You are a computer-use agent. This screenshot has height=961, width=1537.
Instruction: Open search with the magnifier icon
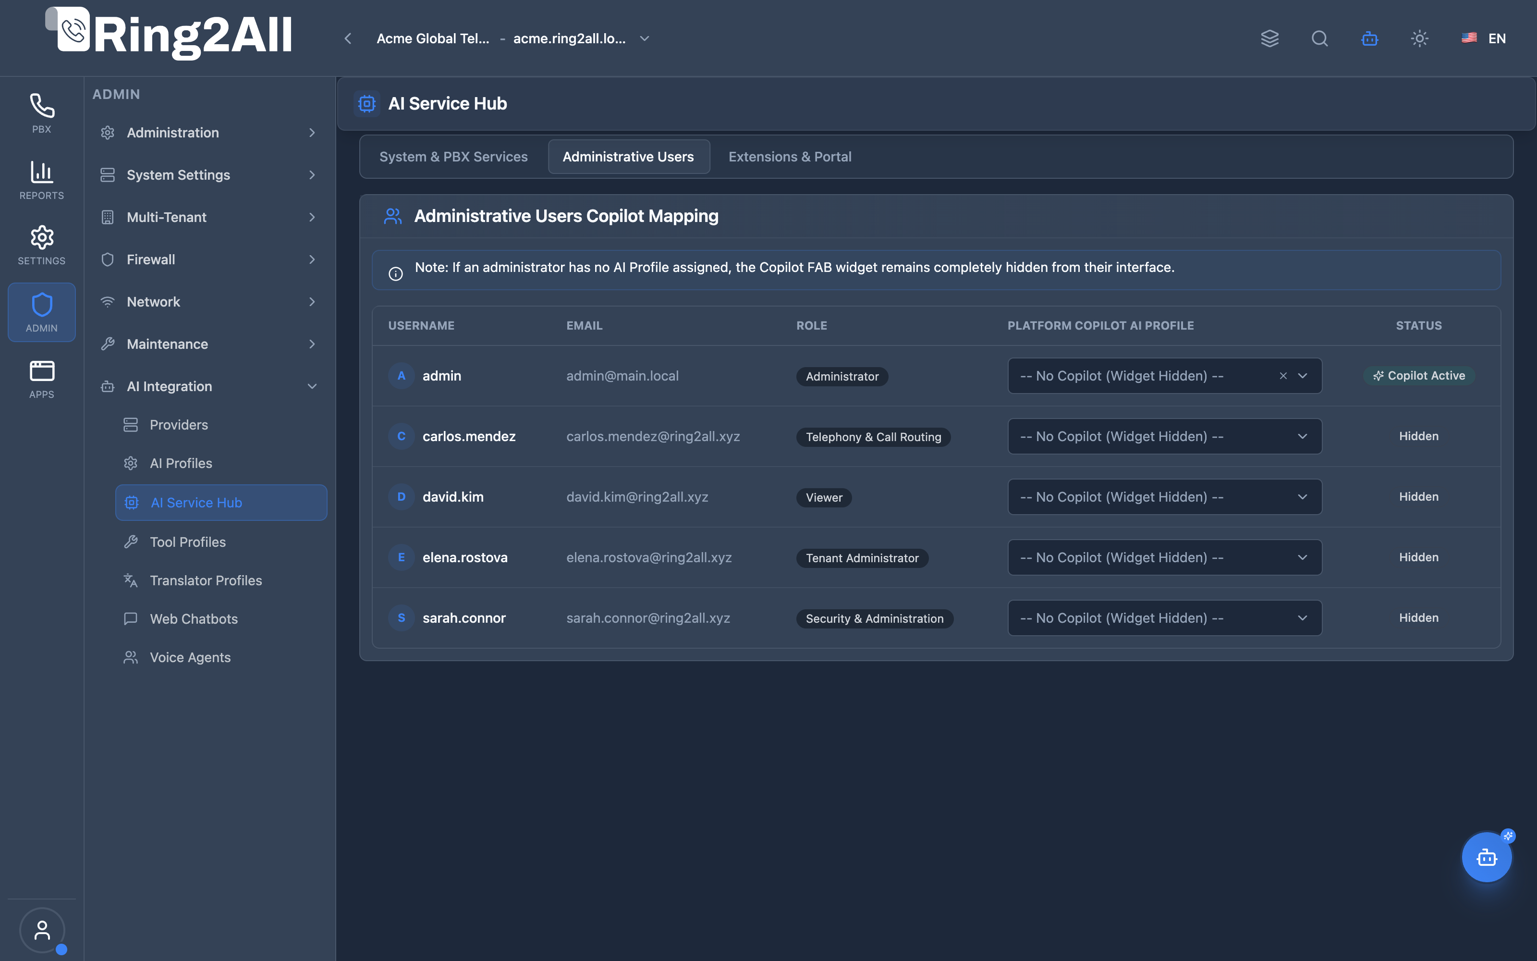click(x=1319, y=38)
